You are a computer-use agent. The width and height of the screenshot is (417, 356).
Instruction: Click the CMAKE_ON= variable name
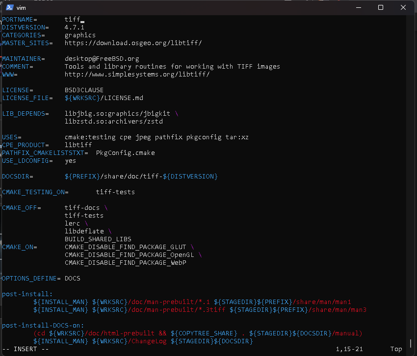pos(20,247)
